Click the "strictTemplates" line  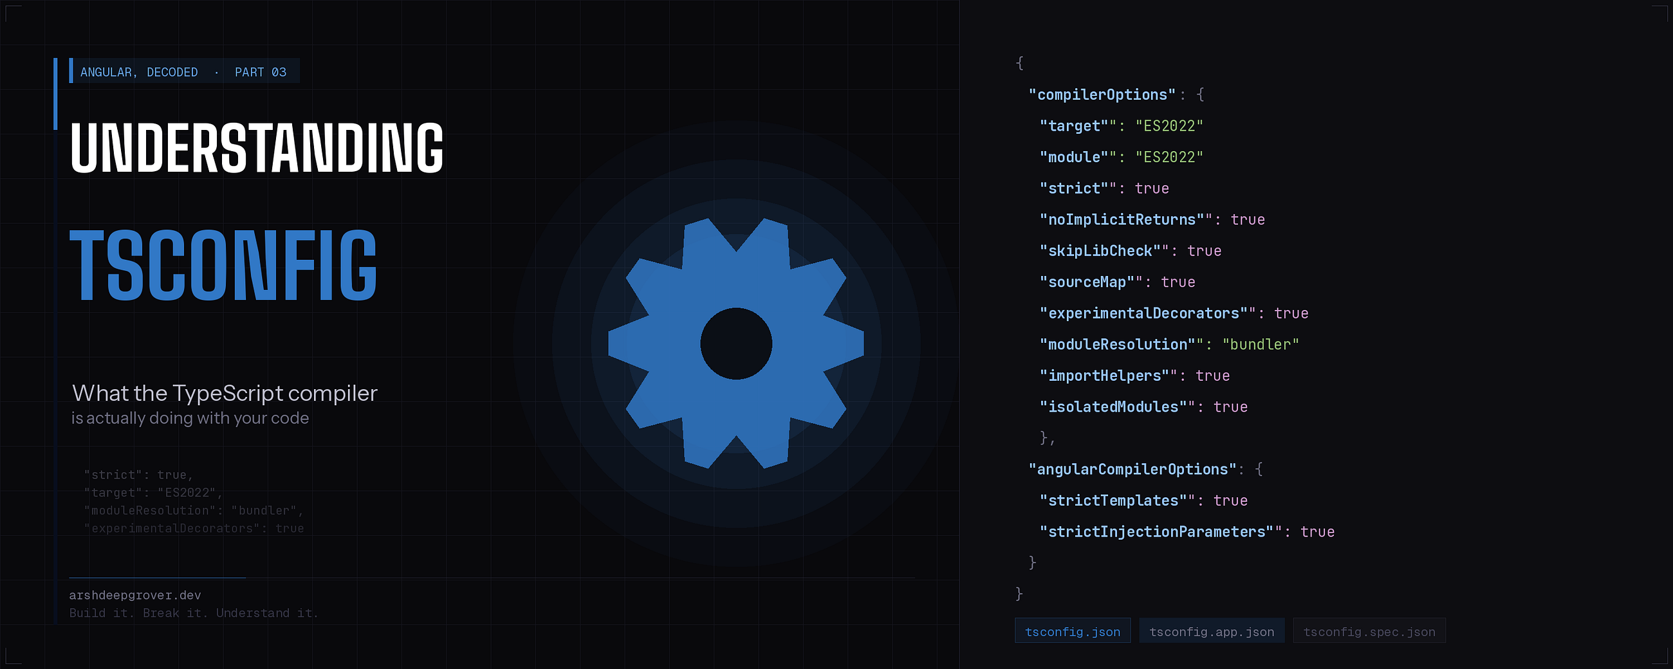pos(1143,500)
